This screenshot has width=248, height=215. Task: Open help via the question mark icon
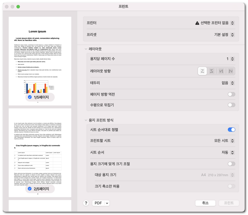tap(86, 203)
